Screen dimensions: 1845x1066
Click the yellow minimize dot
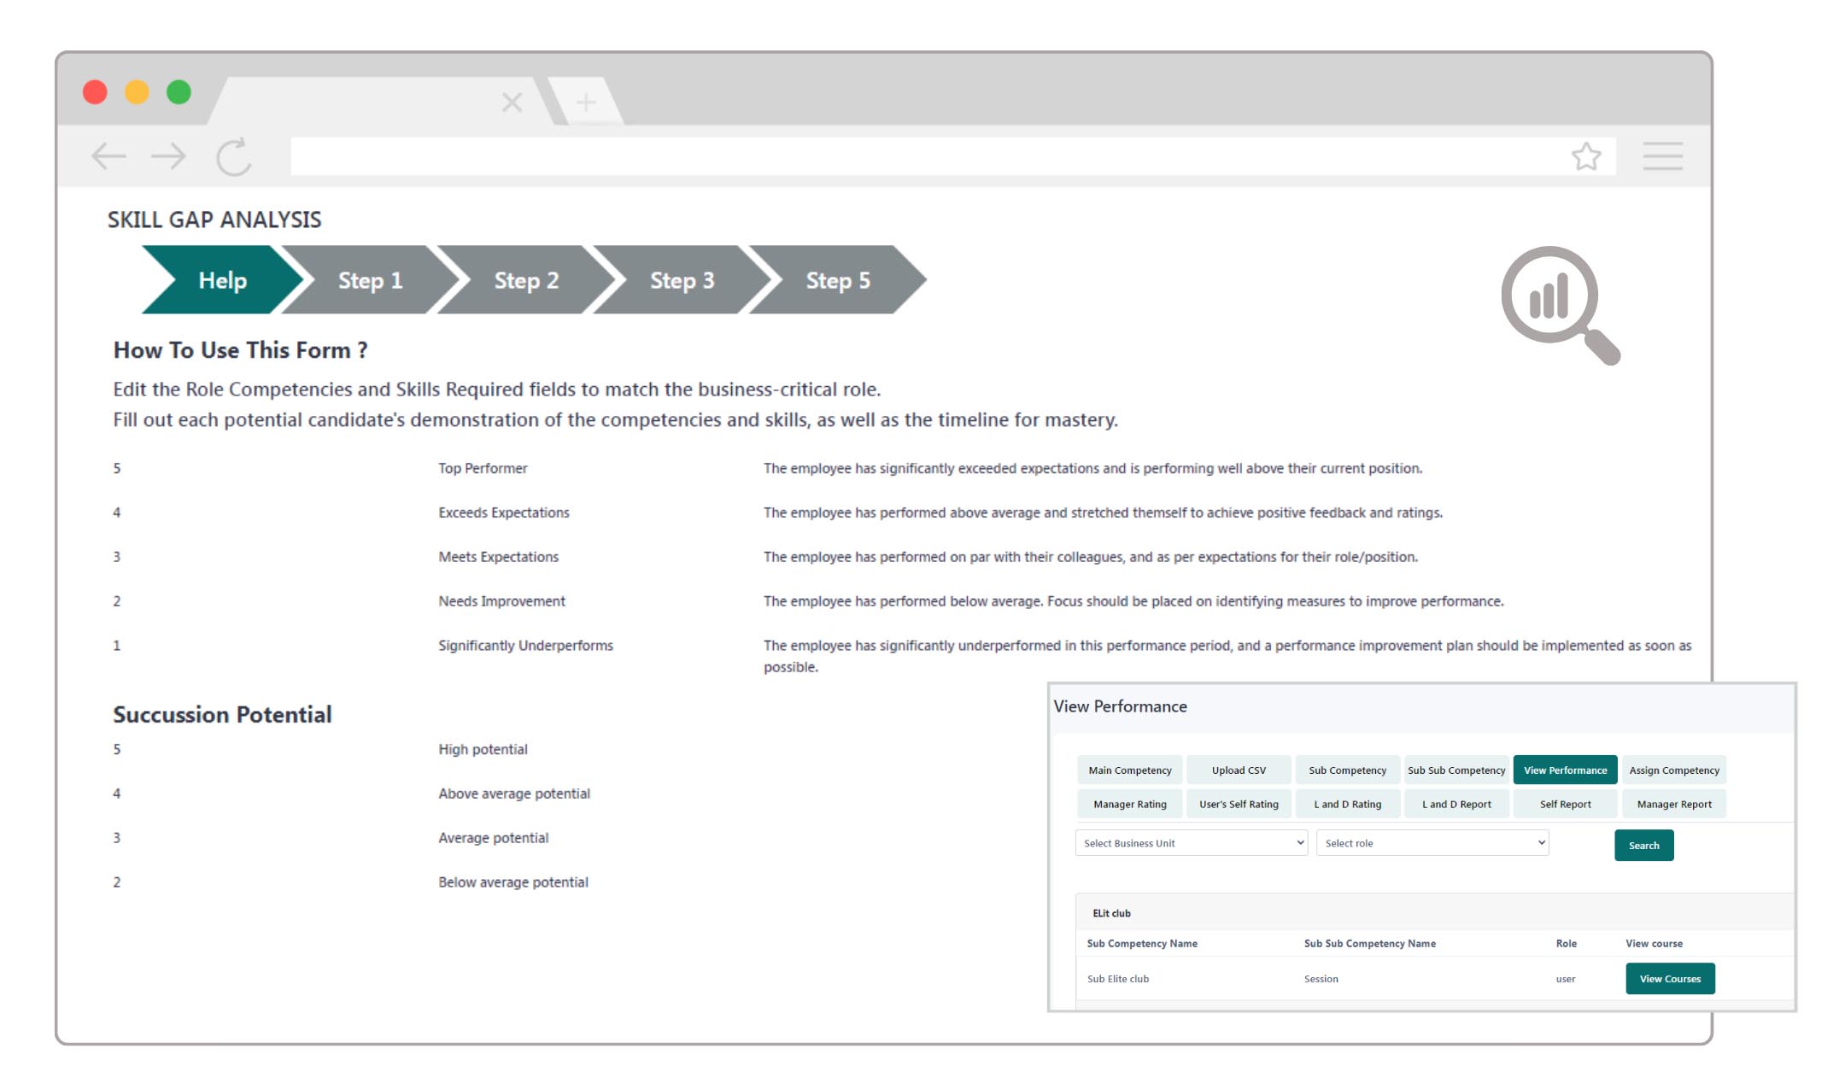pos(137,91)
